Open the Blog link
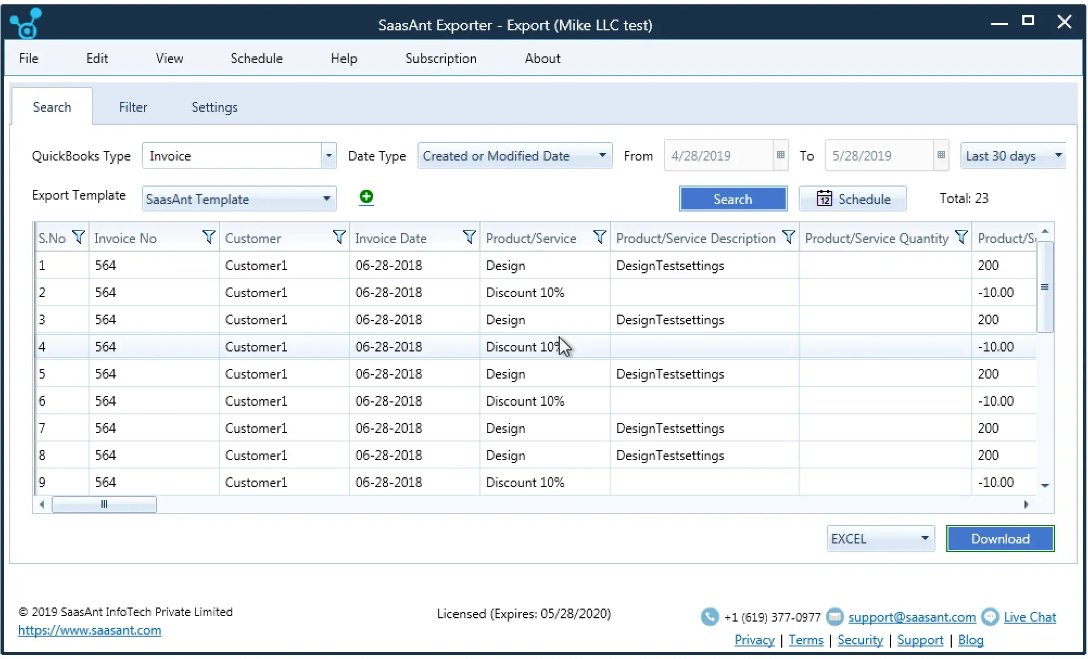1088x659 pixels. point(971,640)
